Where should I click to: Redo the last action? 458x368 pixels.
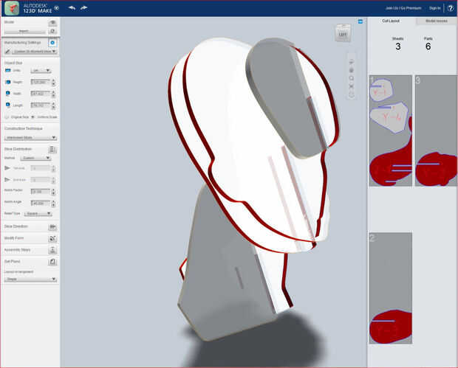click(83, 8)
